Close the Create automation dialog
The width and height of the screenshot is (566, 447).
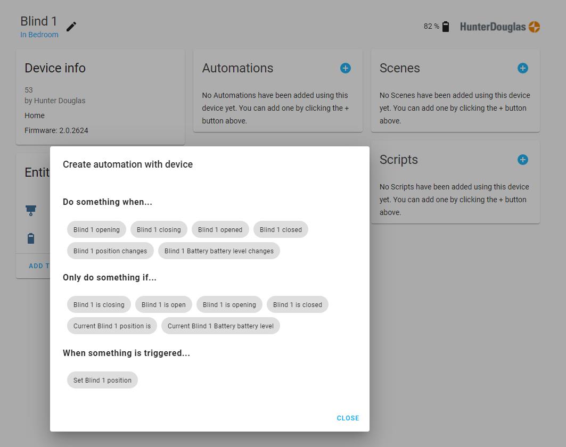tap(348, 418)
